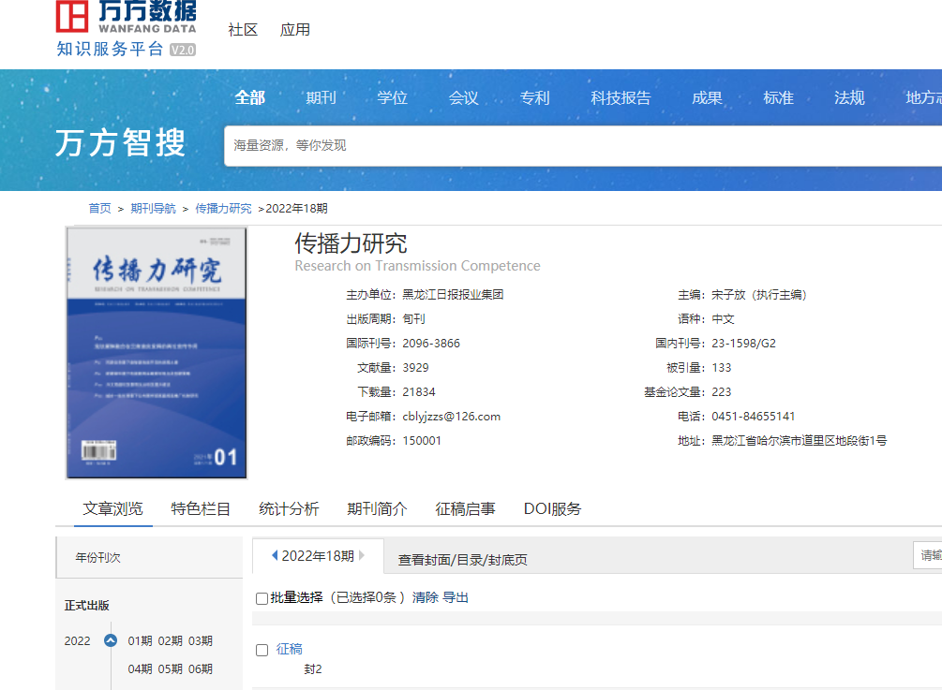Open 查看封面/目录/封底页 tab
The image size is (942, 690).
click(462, 560)
